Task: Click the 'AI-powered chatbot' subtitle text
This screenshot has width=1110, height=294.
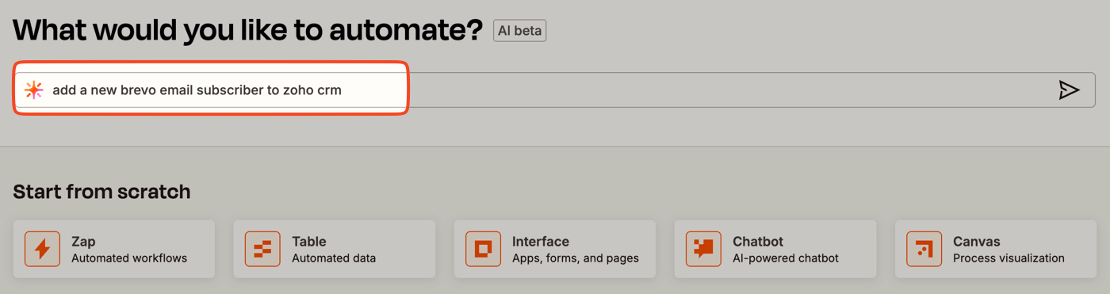Action: [x=786, y=258]
